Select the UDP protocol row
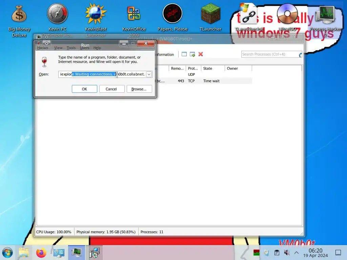This screenshot has width=347, height=260. coord(191,74)
